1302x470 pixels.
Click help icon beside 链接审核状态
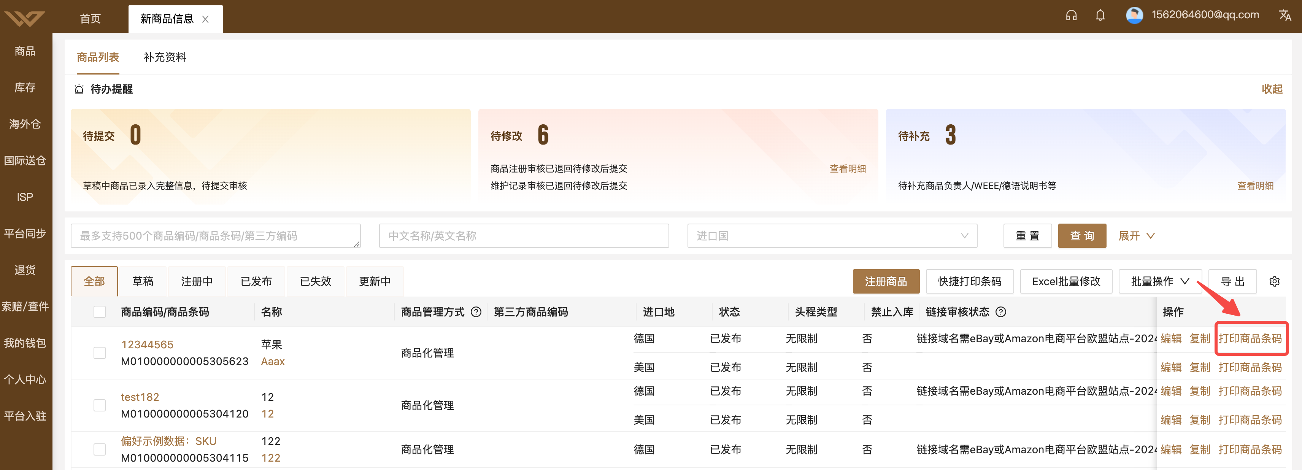[x=1000, y=312]
